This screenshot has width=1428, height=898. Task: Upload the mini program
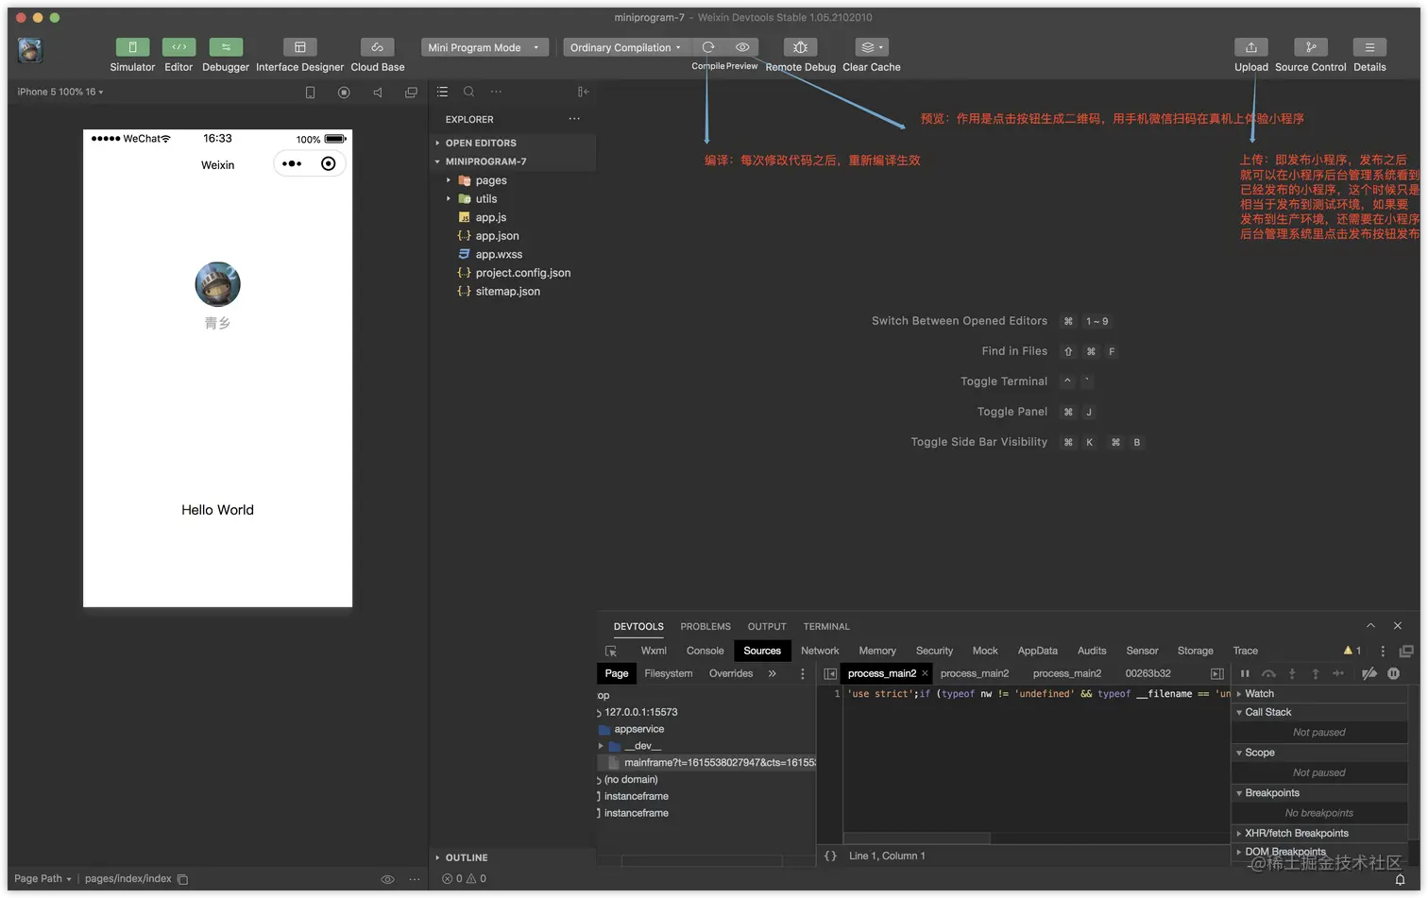1251,47
